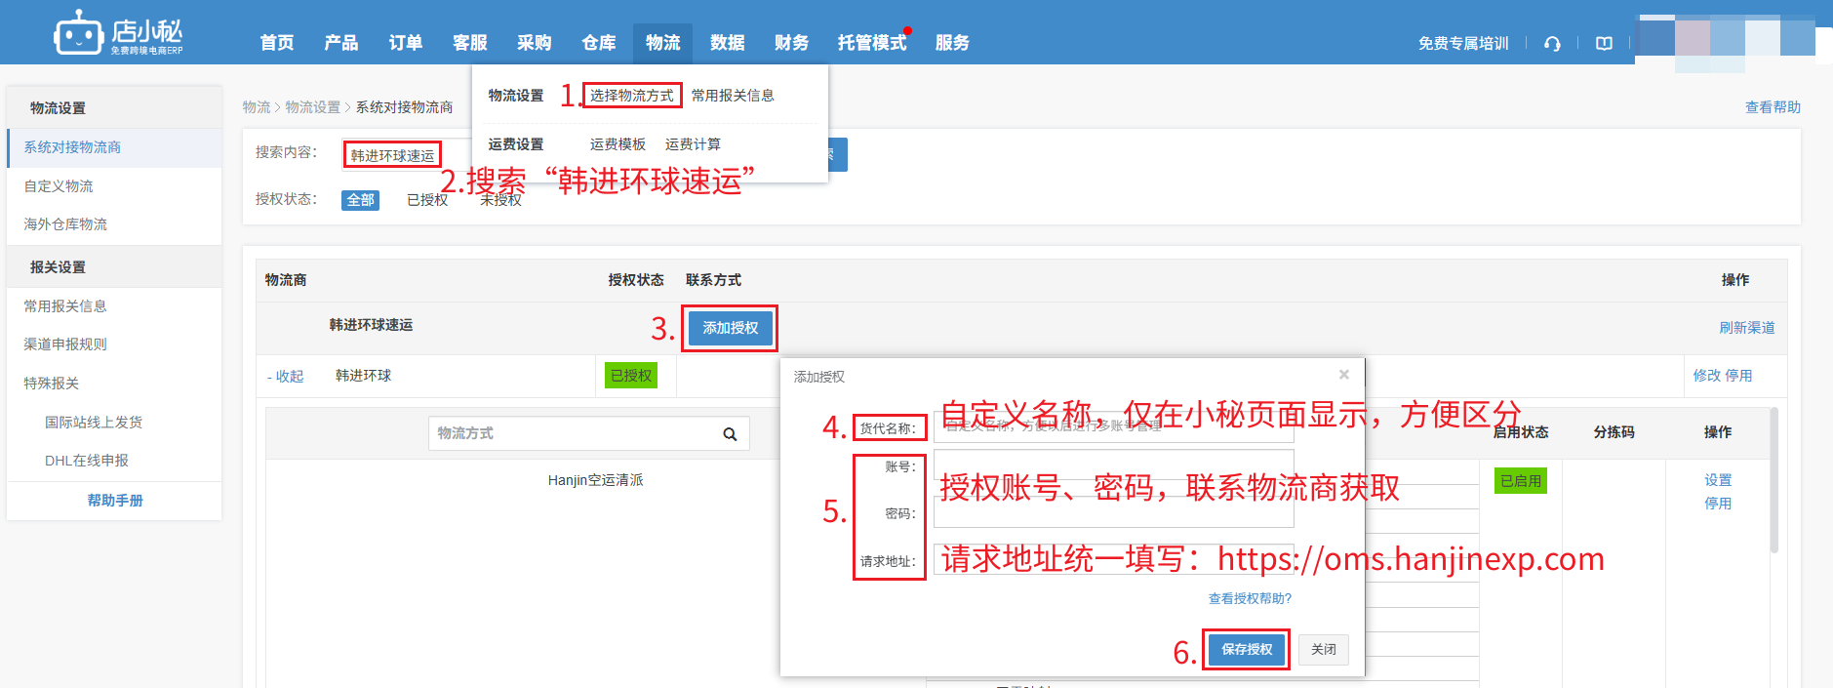The image size is (1833, 688).
Task: Choose 选择物流方式 in the dropdown menu
Action: 632,96
